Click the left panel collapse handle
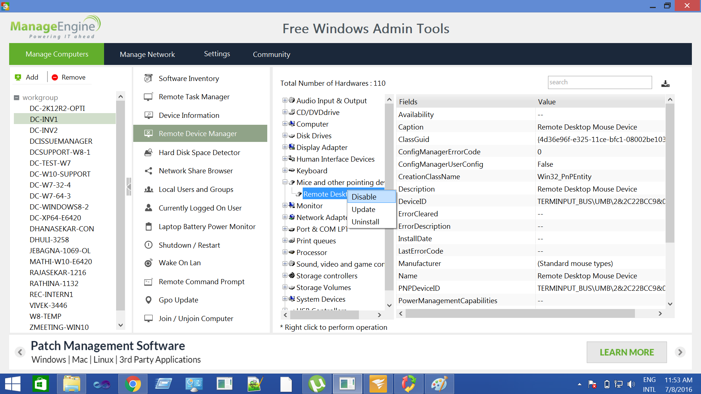The width and height of the screenshot is (701, 394). [x=129, y=187]
